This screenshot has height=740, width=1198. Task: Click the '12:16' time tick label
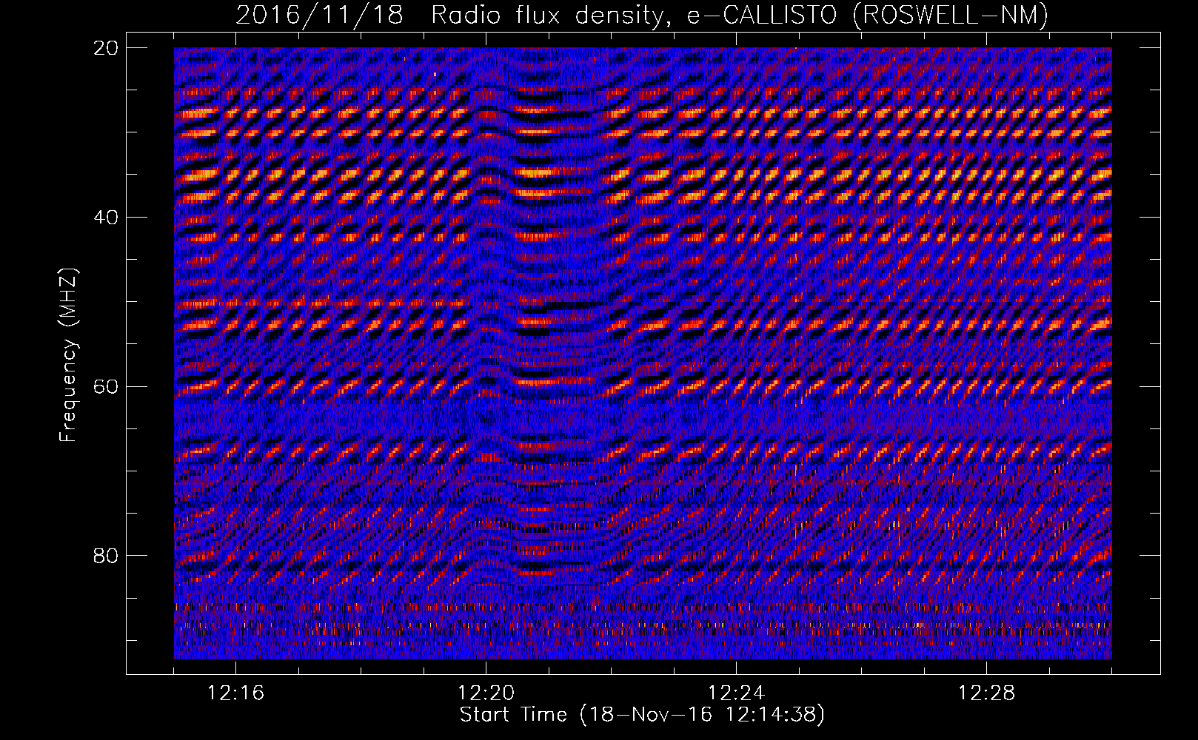pyautogui.click(x=236, y=693)
